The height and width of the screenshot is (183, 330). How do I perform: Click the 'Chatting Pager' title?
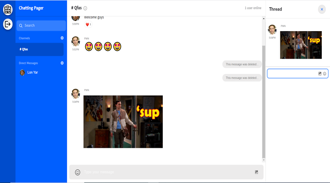click(31, 8)
